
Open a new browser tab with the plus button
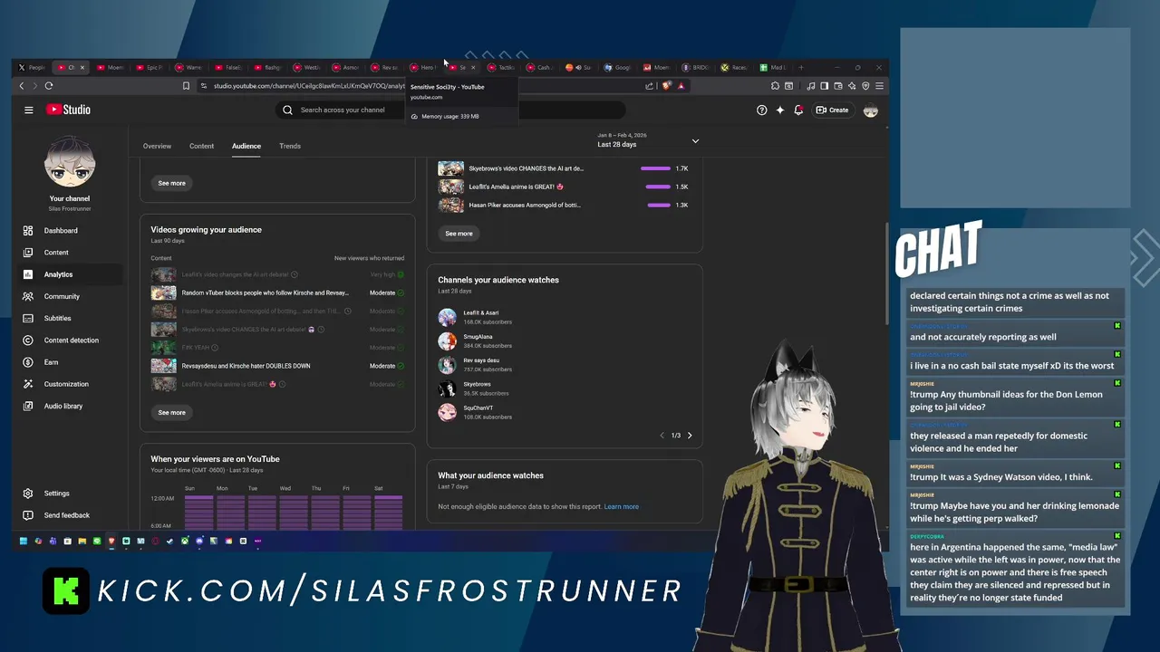tap(800, 67)
